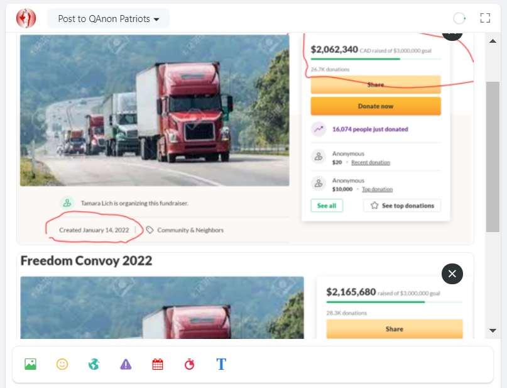
Task: Click star icon in See top donations
Action: click(x=374, y=206)
